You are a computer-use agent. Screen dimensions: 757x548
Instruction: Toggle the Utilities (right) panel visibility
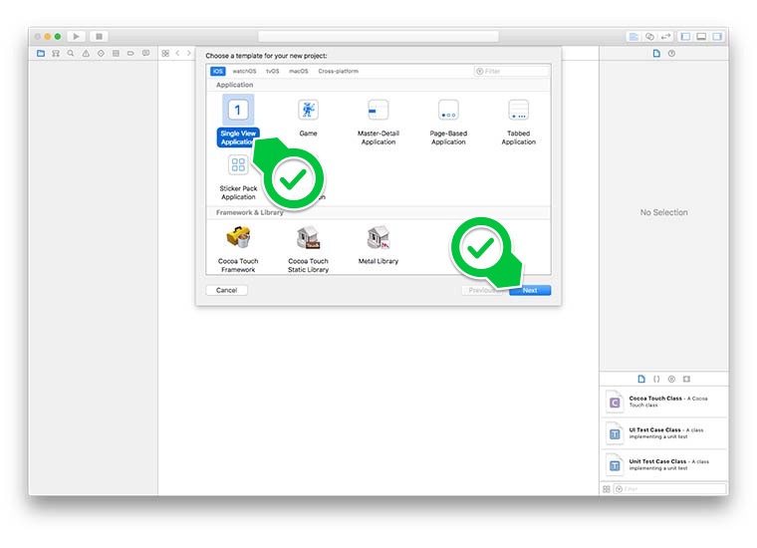[717, 36]
